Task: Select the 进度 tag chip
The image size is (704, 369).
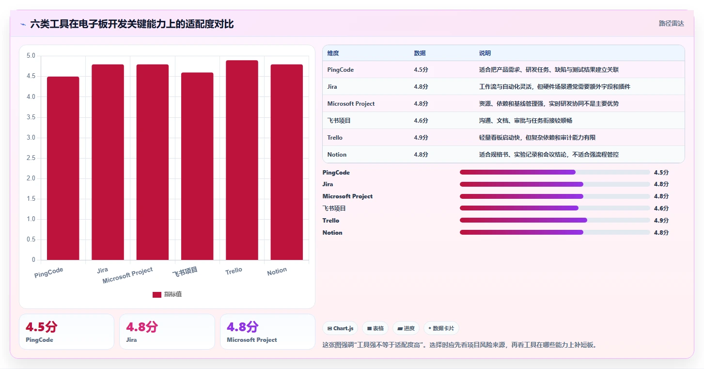Action: 406,328
